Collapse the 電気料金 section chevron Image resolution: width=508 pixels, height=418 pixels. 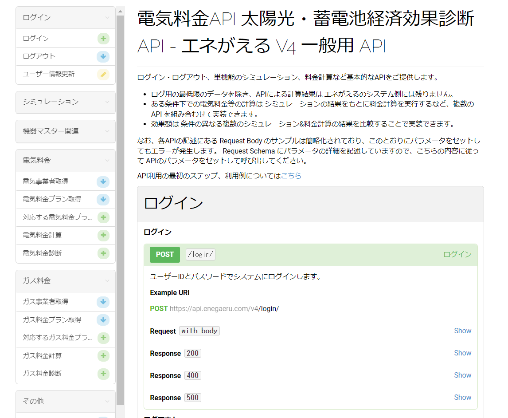click(x=107, y=160)
